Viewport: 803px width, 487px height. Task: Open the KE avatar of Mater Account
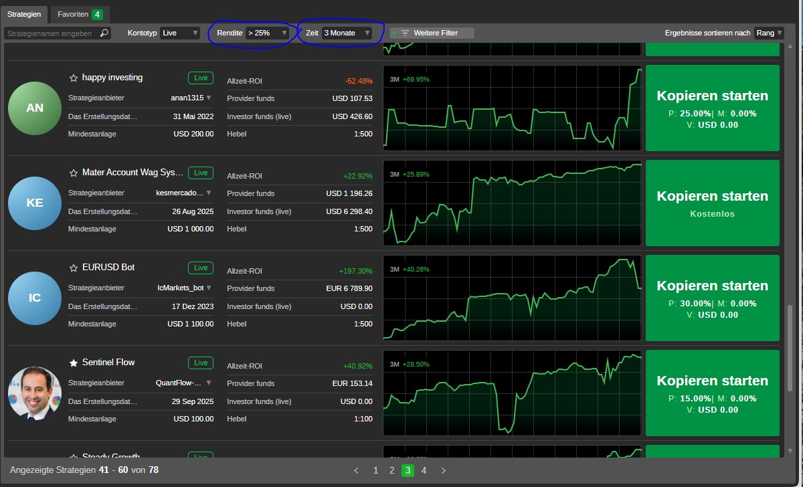tap(34, 203)
